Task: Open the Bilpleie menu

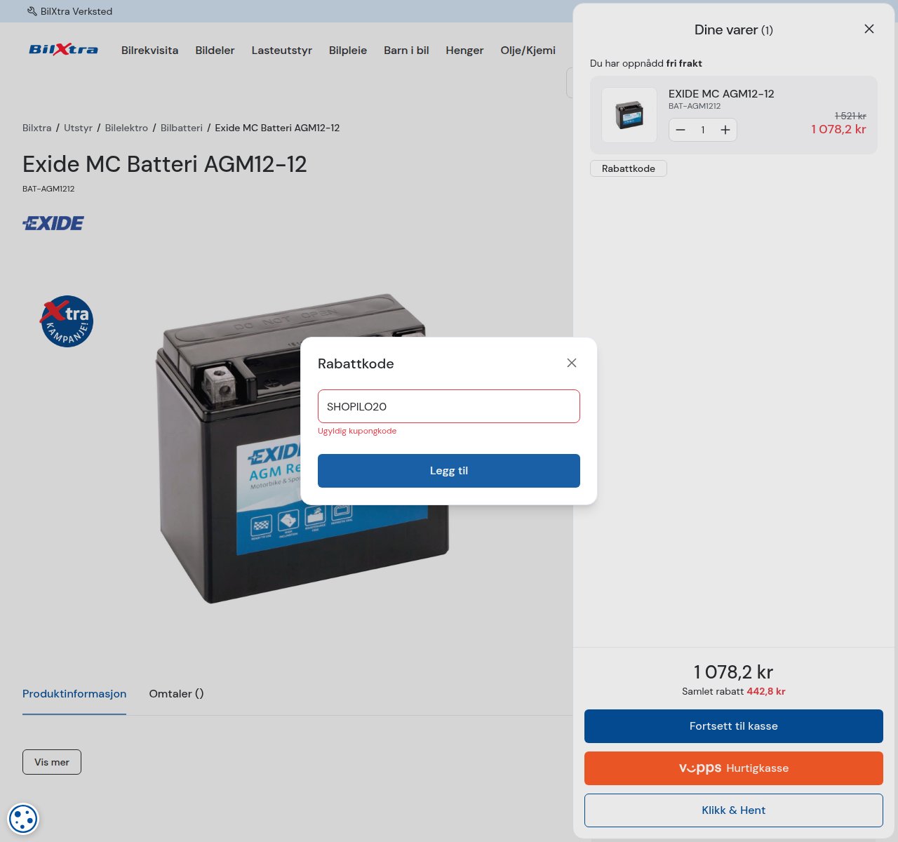Action: pos(348,51)
